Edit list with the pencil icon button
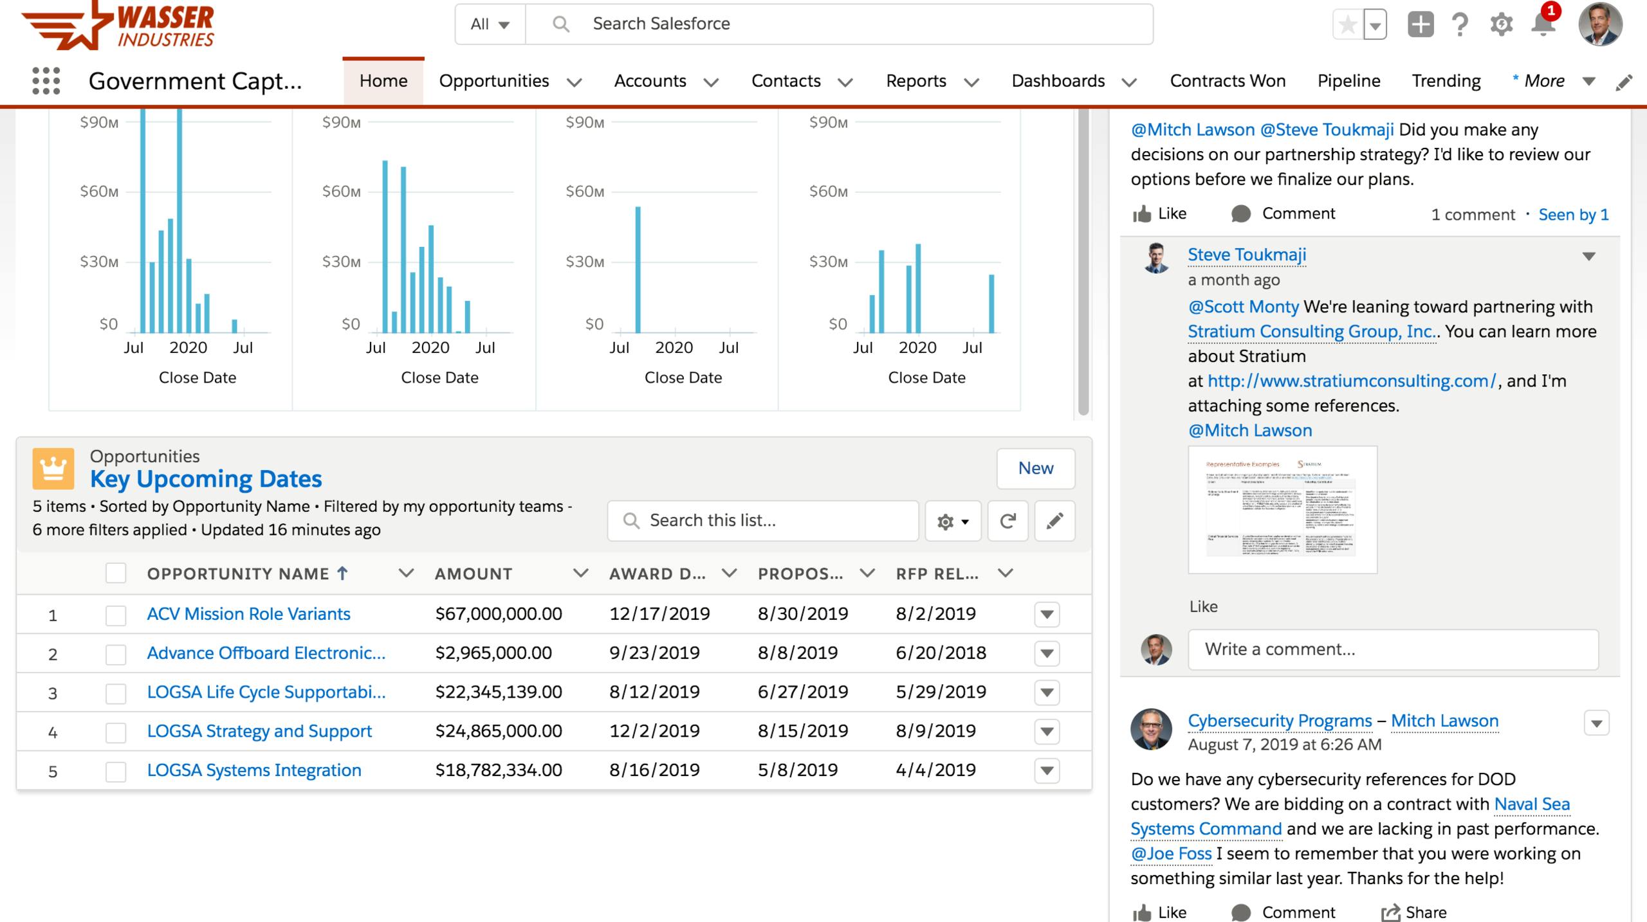Viewport: 1647px width, 922px height. point(1054,521)
